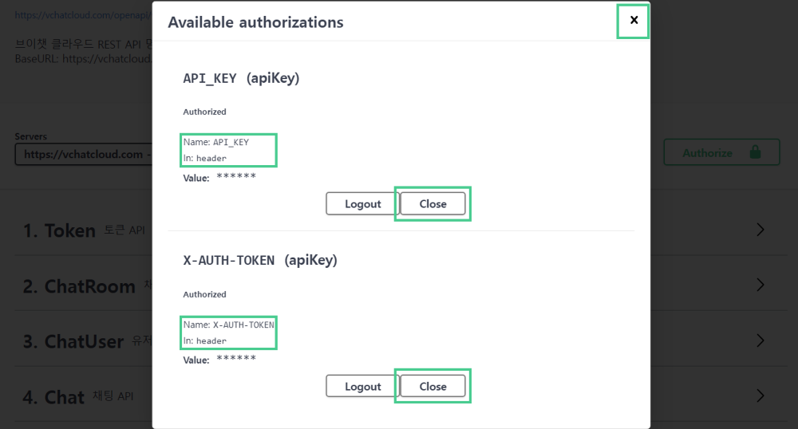Log out of the API_KEY authorization
Screen dimensions: 798x429
362,203
